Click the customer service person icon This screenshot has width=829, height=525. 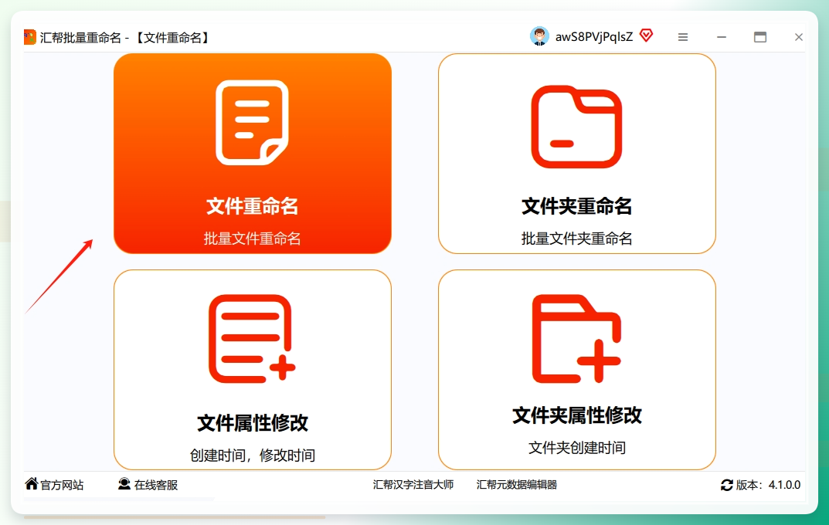[124, 484]
